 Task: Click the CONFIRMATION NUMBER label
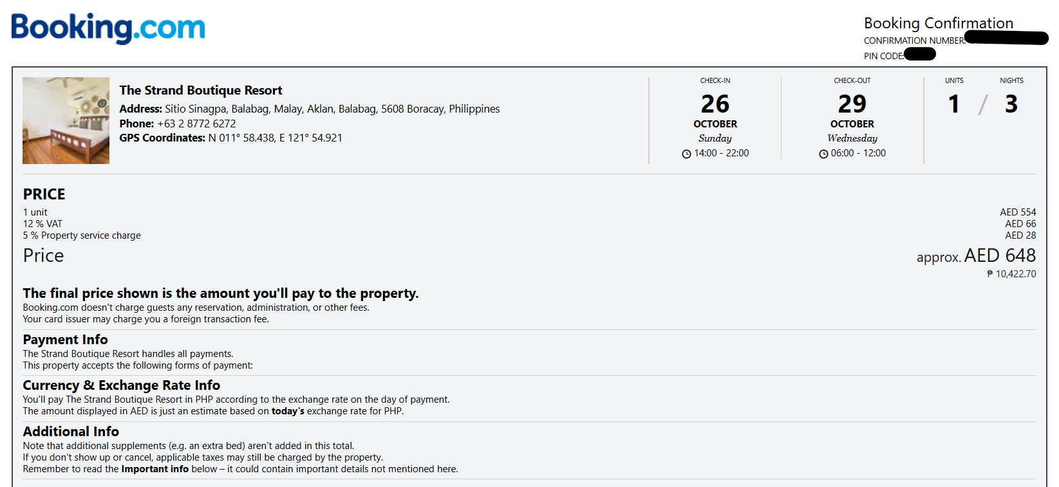coord(914,41)
